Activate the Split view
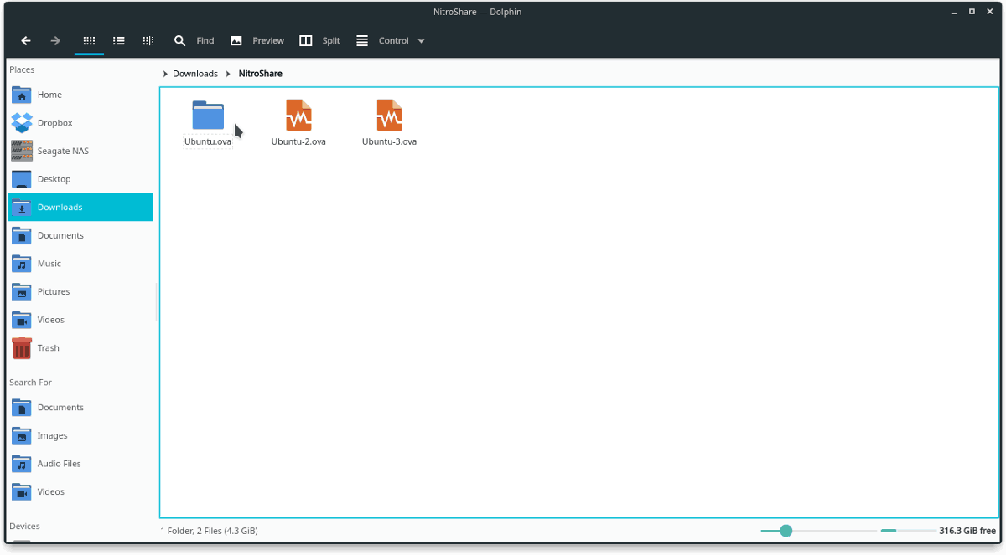 (x=319, y=40)
